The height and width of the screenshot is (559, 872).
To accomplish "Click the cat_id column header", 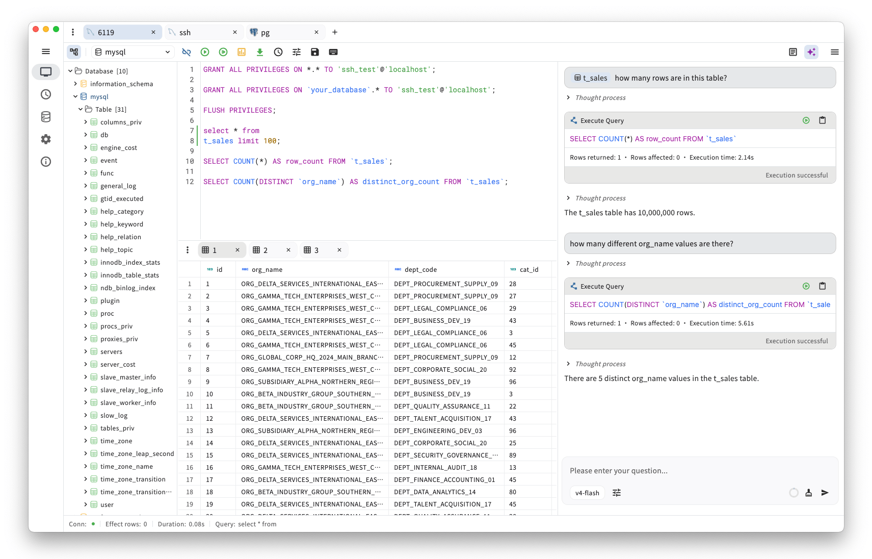I will (529, 269).
